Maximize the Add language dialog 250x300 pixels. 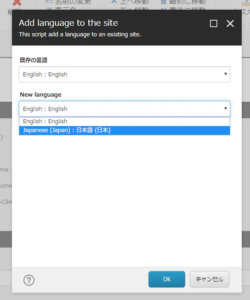214,23
